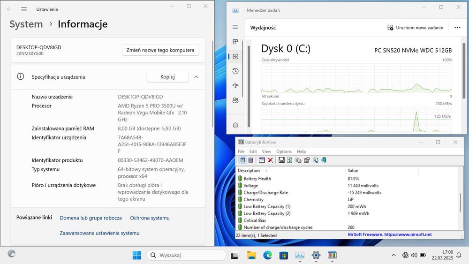Click the Find magnifier icon in BatteryInfoView

(315, 160)
